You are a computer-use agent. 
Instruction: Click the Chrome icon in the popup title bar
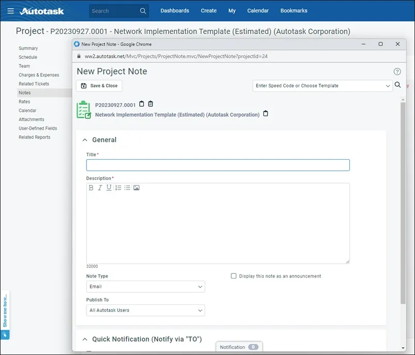click(x=77, y=44)
